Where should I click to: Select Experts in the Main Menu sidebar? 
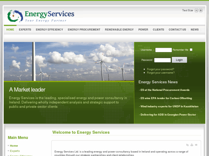(15, 151)
